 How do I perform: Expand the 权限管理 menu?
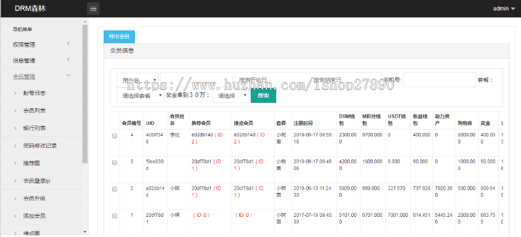pyautogui.click(x=41, y=45)
